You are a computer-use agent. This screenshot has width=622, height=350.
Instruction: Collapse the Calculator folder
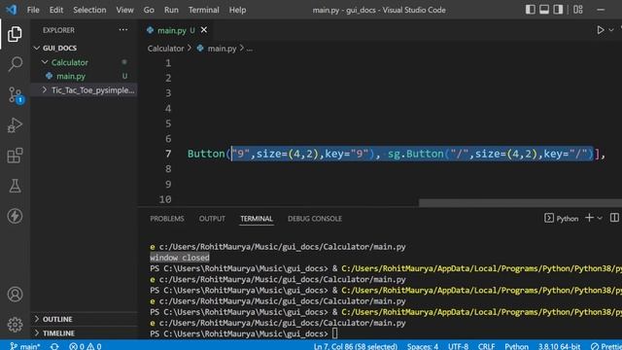(x=85, y=62)
